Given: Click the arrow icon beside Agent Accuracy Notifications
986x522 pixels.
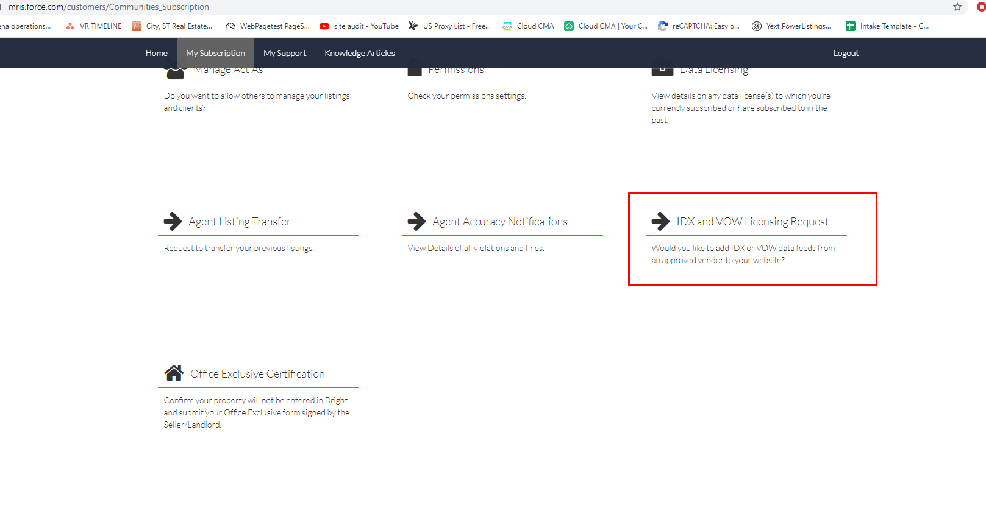Looking at the screenshot, I should coord(416,221).
